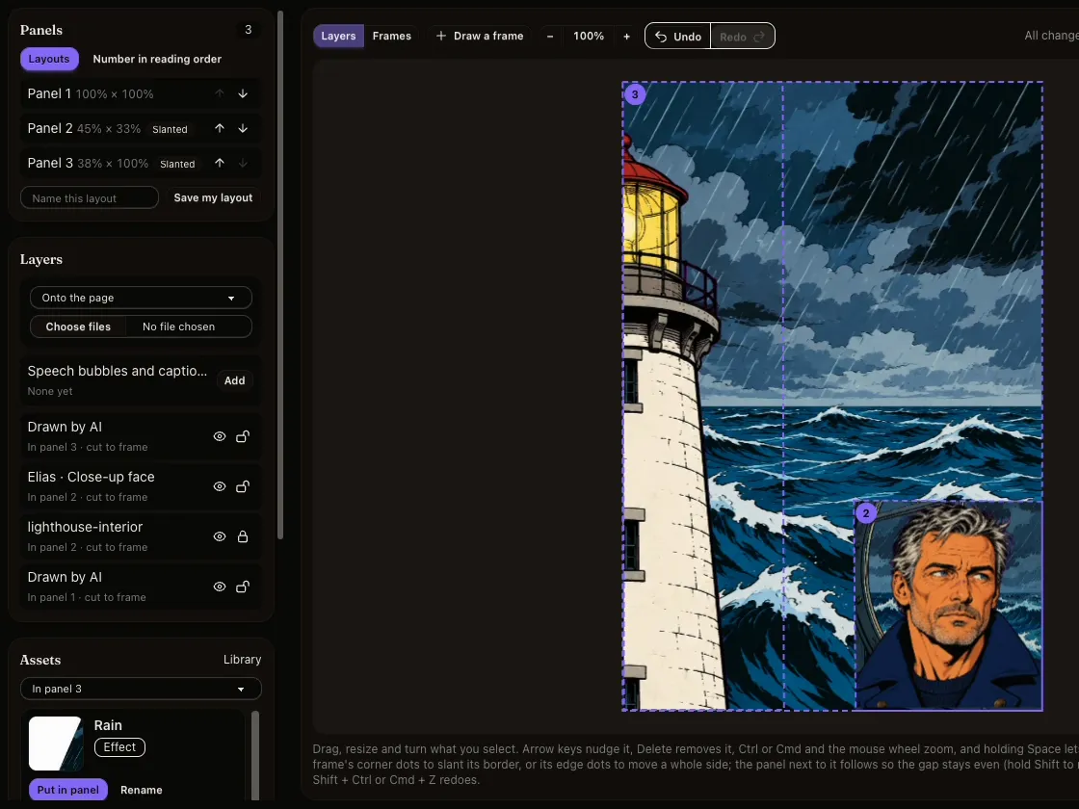Move Panel 2 up with its arrow
This screenshot has height=809, width=1079.
coord(220,128)
